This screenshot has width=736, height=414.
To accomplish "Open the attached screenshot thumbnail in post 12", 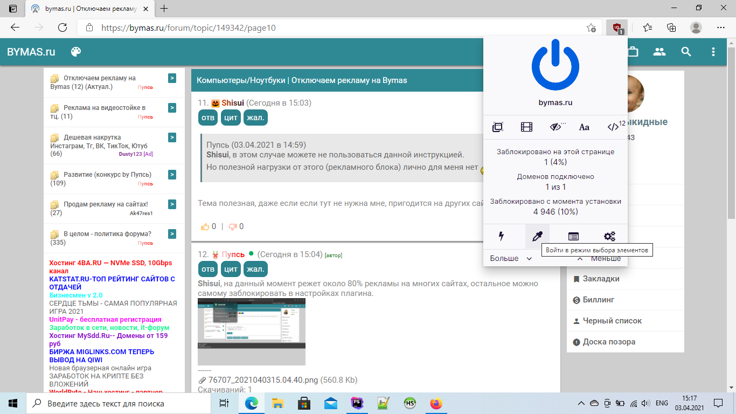I will point(252,332).
